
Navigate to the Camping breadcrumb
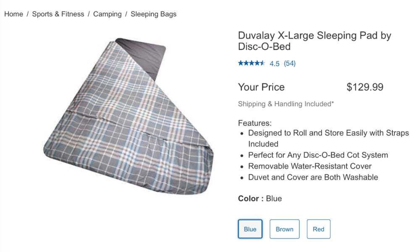107,14
